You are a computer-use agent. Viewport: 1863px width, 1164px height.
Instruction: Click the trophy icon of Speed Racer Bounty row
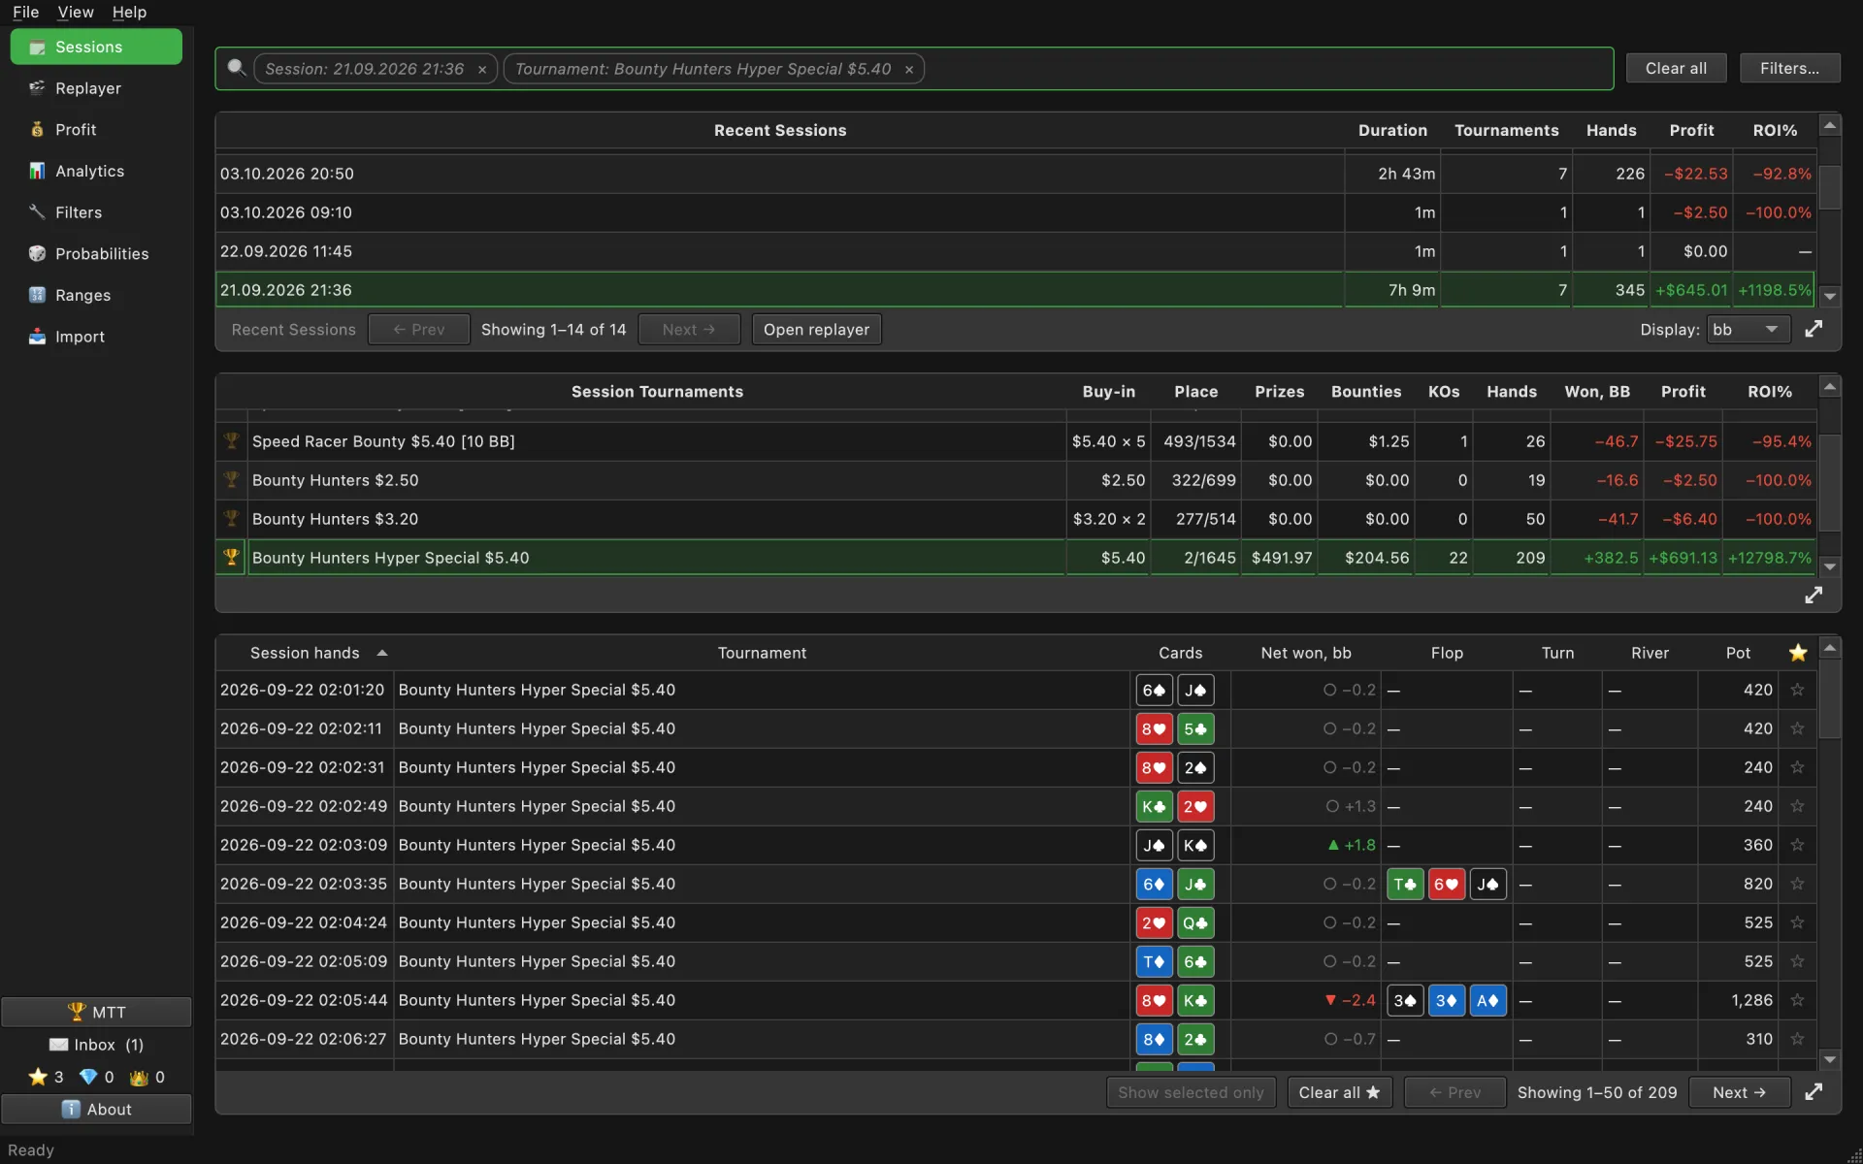(231, 441)
